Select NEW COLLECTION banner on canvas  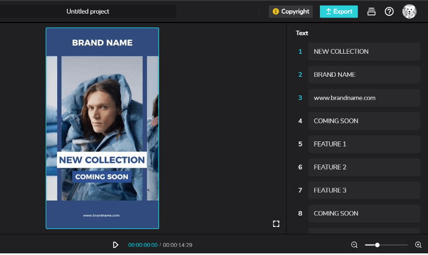[x=102, y=160]
